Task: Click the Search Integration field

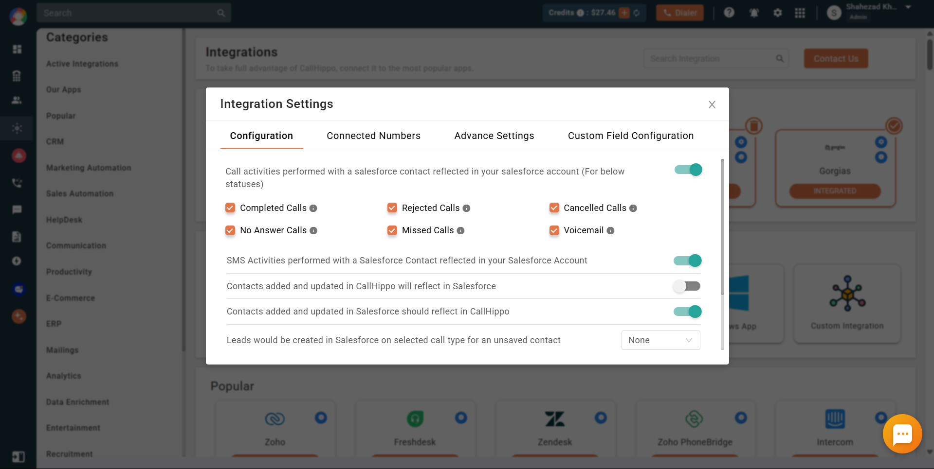Action: pos(716,58)
